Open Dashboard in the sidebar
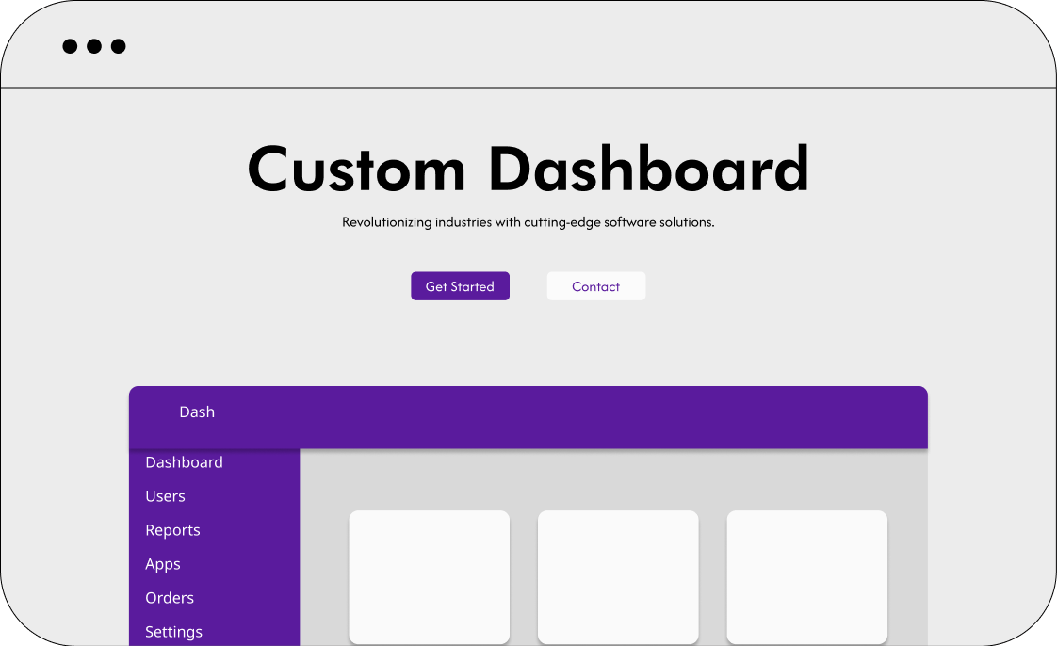 click(184, 462)
